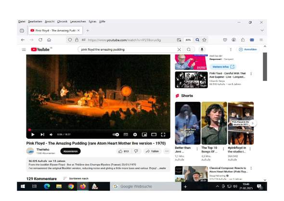Close the Pink Floyd tab

(x=78, y=30)
